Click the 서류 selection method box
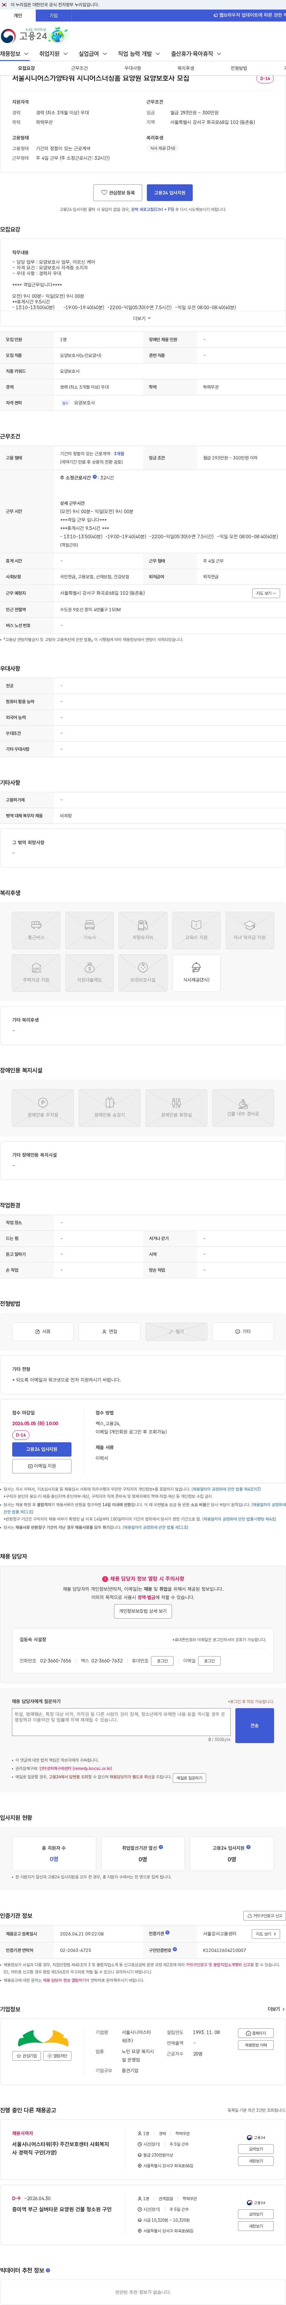286x2305 pixels. click(x=43, y=1331)
